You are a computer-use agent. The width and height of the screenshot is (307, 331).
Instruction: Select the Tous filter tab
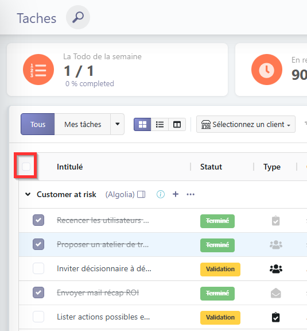[x=38, y=124]
